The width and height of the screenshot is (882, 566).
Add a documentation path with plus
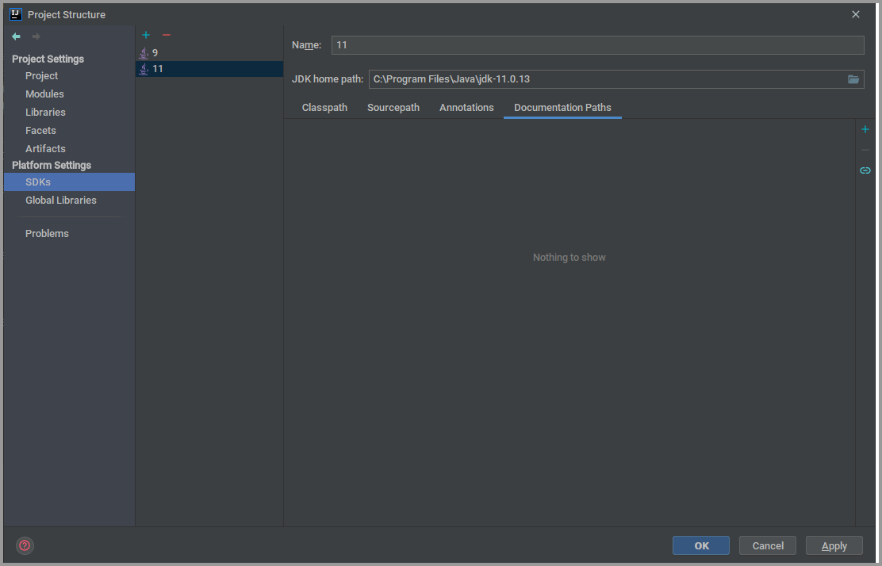pyautogui.click(x=865, y=129)
